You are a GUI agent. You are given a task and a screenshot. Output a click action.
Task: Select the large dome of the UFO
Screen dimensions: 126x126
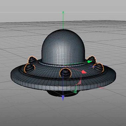pos(63,47)
